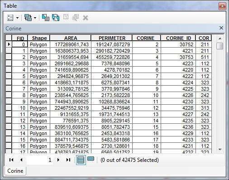Screen dimensions: 229x180
Task: Click the scrollbar up arrow
Action: click(x=220, y=39)
